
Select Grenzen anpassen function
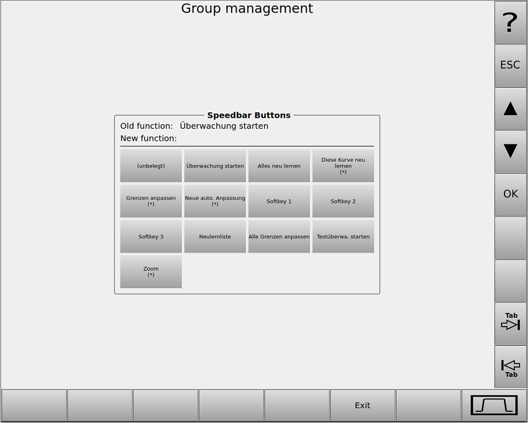[x=151, y=201]
